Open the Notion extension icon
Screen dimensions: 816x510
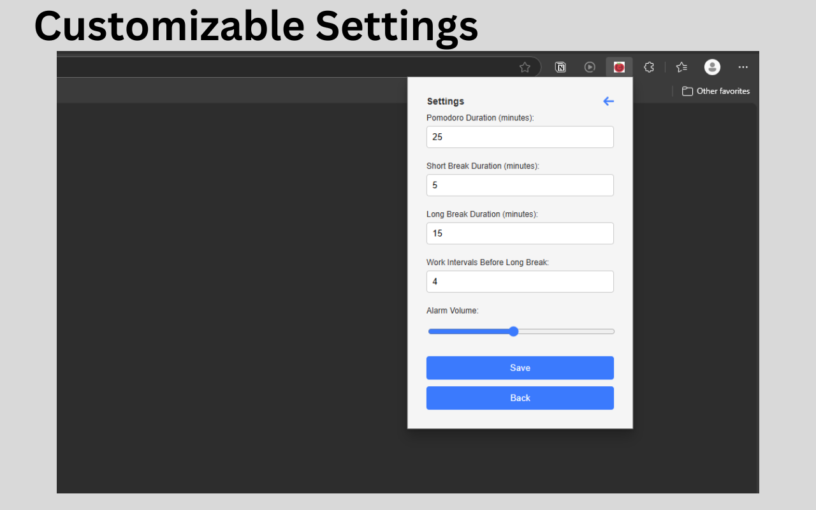coord(560,67)
